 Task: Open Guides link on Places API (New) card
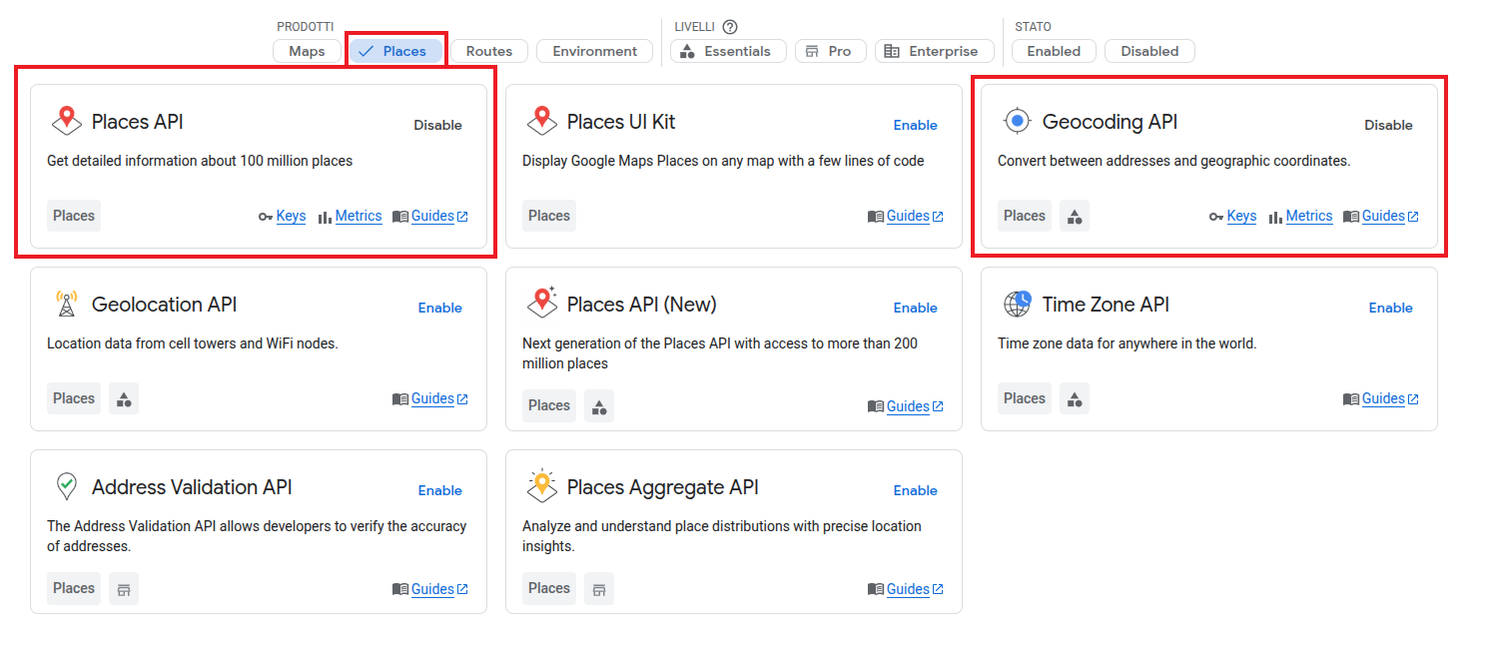(x=906, y=406)
